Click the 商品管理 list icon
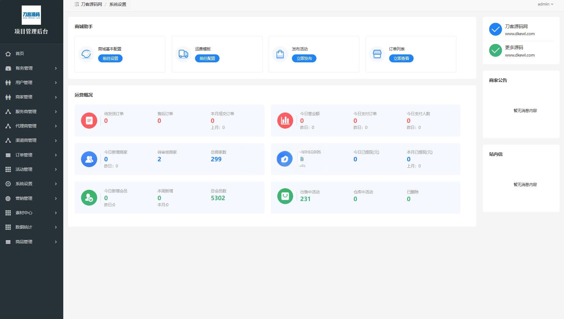The image size is (564, 319). click(8, 242)
